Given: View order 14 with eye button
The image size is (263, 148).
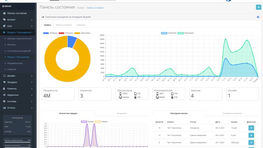Looking at the screenshot, I should tap(251, 135).
